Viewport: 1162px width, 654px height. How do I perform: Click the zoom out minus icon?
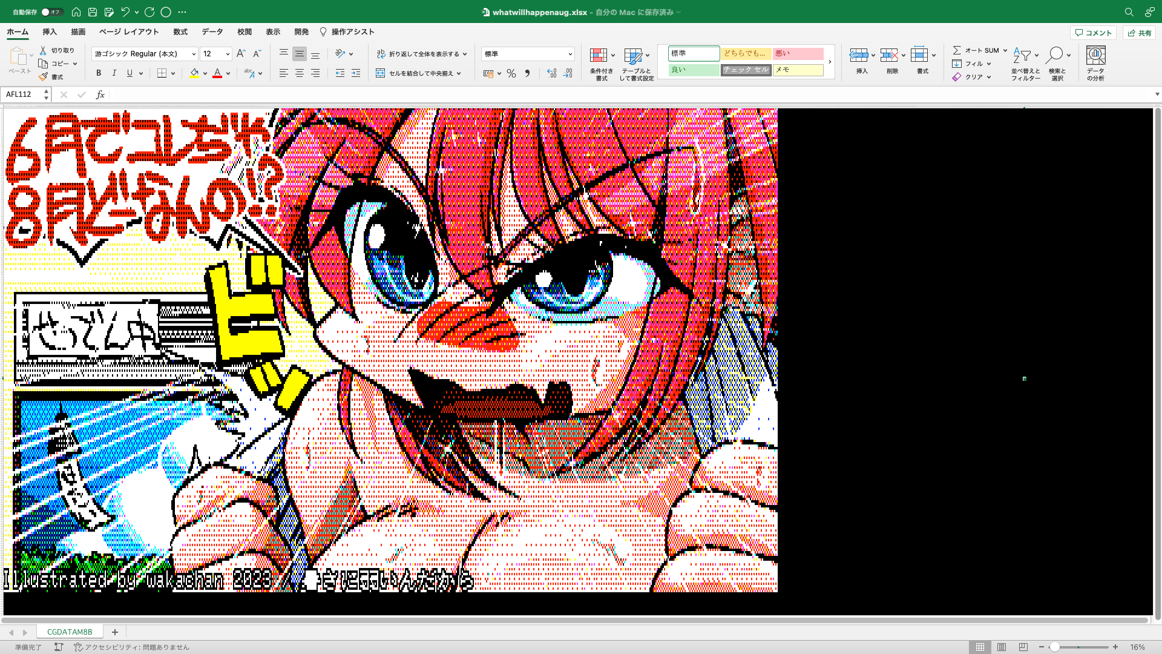point(1041,647)
